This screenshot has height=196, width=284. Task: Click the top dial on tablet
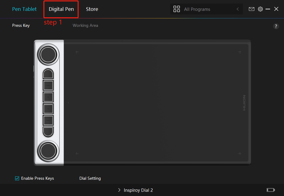pyautogui.click(x=48, y=54)
